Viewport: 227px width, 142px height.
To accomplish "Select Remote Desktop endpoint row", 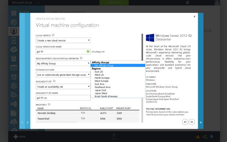I will coord(87,113).
